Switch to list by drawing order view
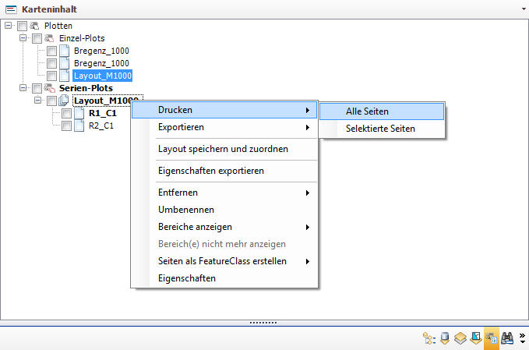 pos(429,338)
